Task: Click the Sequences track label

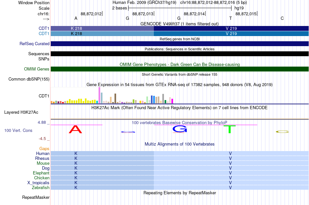Action: tap(39, 54)
